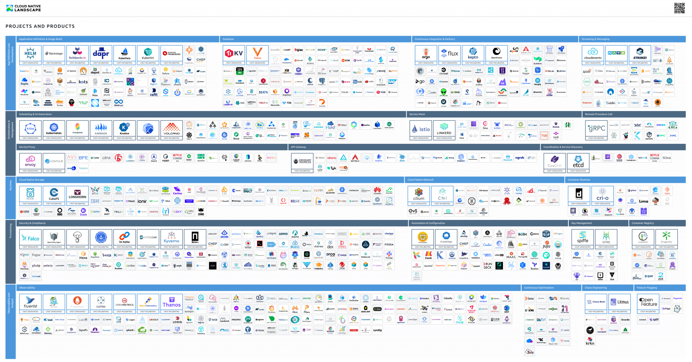This screenshot has width=692, height=362.
Task: Open the etcd project card
Action: pos(578,163)
